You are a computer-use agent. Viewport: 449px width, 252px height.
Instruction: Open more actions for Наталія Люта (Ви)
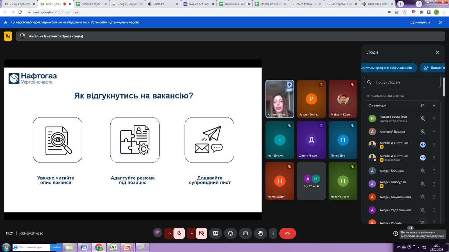pyautogui.click(x=434, y=119)
